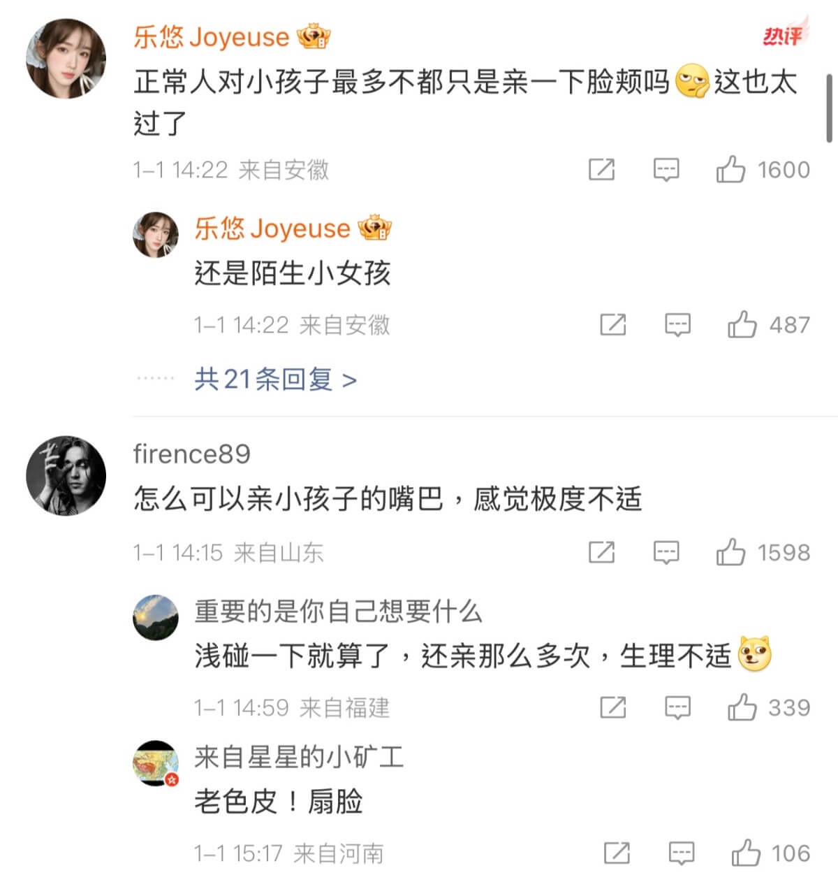Like the firence89 comment with 1598 likes

[730, 552]
